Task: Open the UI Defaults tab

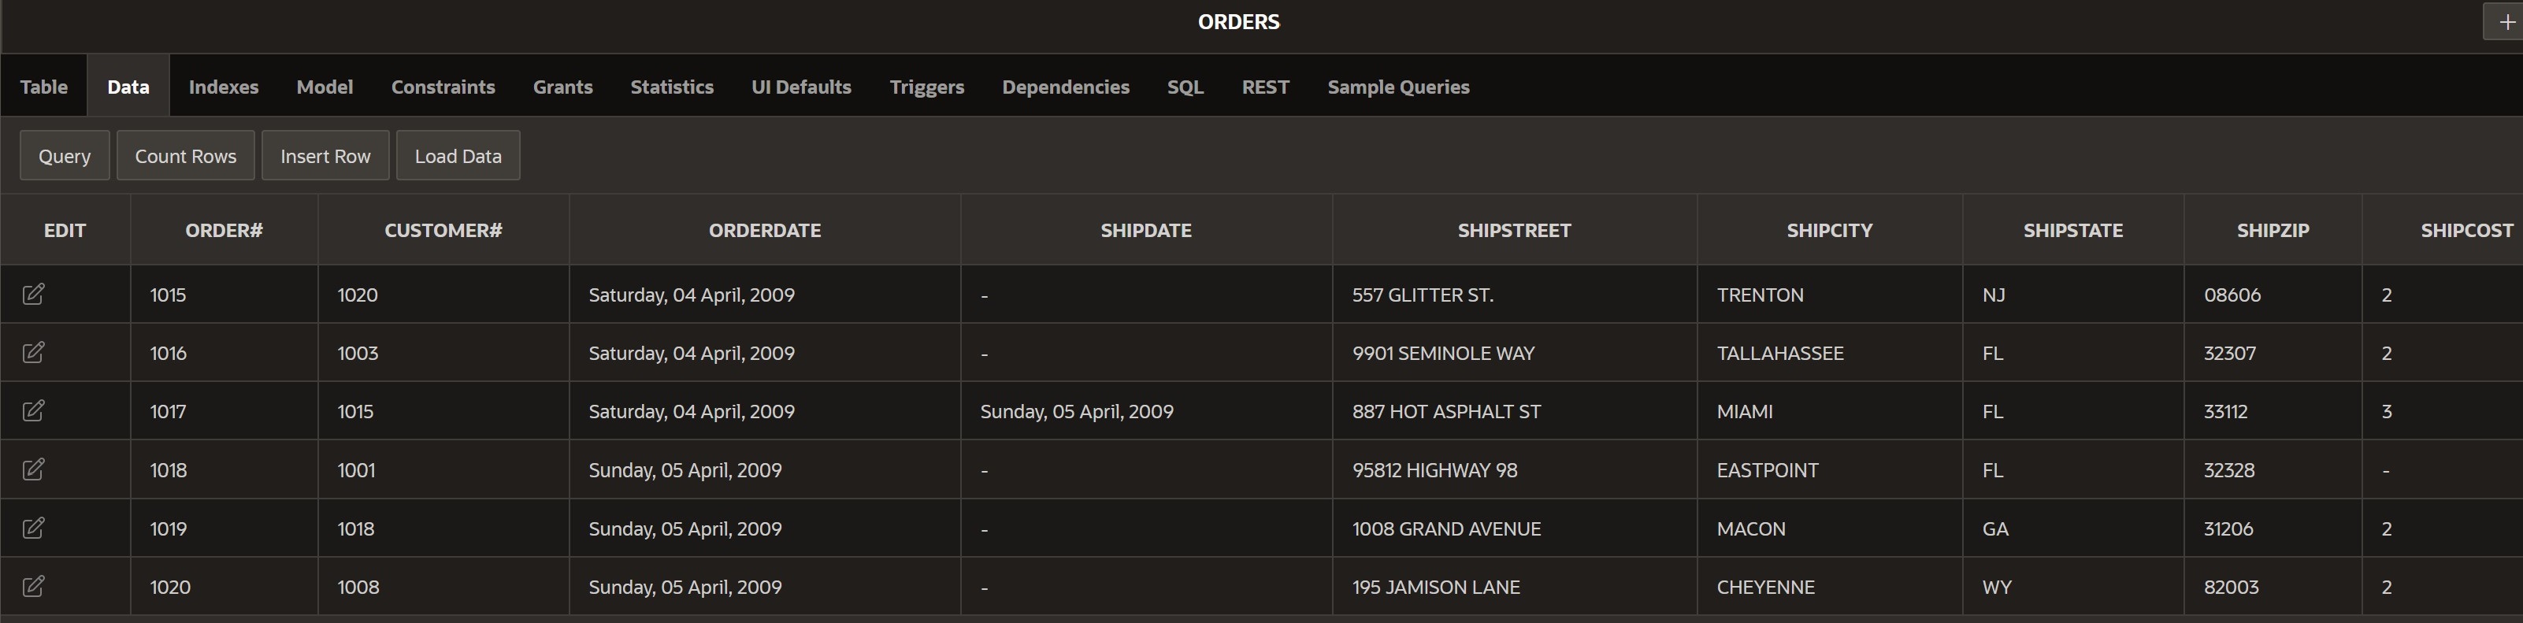Action: coord(801,86)
